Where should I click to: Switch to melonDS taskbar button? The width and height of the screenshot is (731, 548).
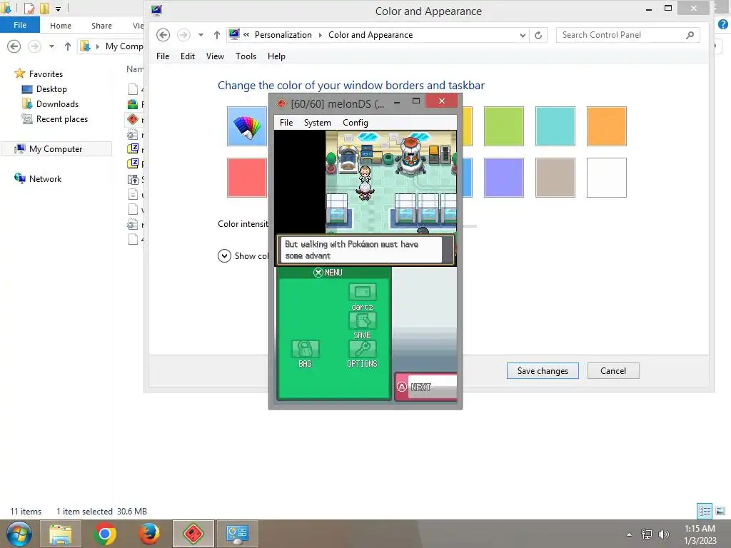pyautogui.click(x=193, y=534)
